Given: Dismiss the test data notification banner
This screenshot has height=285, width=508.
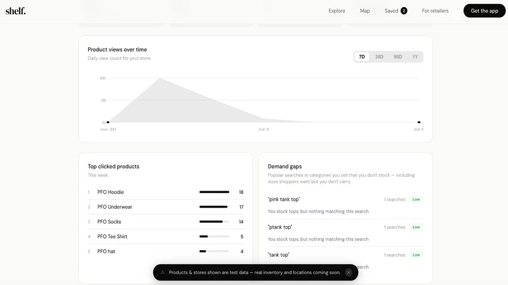Looking at the screenshot, I should coord(348,272).
